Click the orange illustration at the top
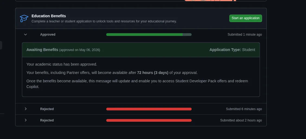This screenshot has height=139, width=306. tap(210, 1)
